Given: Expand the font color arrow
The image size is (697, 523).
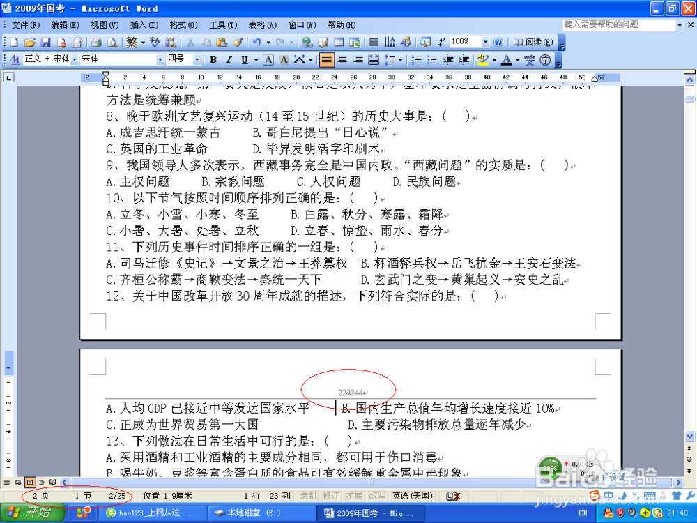Looking at the screenshot, I should [517, 59].
